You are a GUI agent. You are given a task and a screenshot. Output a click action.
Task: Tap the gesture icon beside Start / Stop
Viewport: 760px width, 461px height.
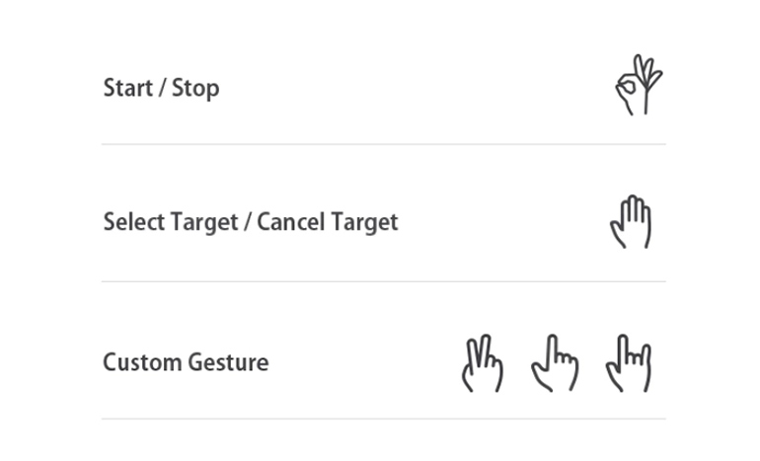[637, 86]
